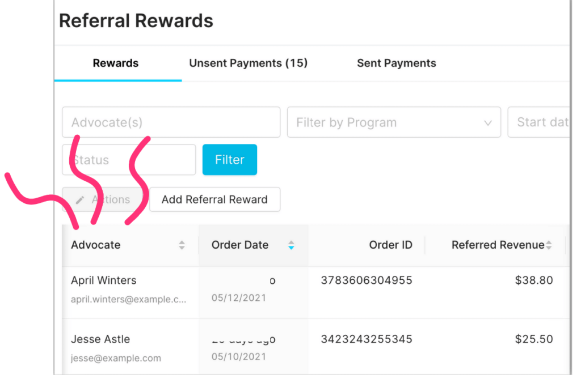Click the $38.80 referred revenue cell
581x375 pixels.
tap(534, 280)
